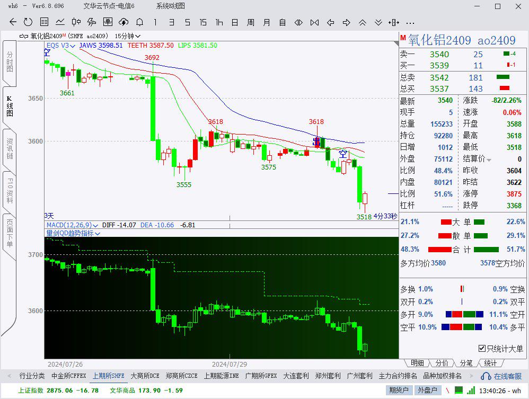Viewport: 529px width, 399px height.
Task: Switch to the time-sharing line chart icon
Action: 60,22
